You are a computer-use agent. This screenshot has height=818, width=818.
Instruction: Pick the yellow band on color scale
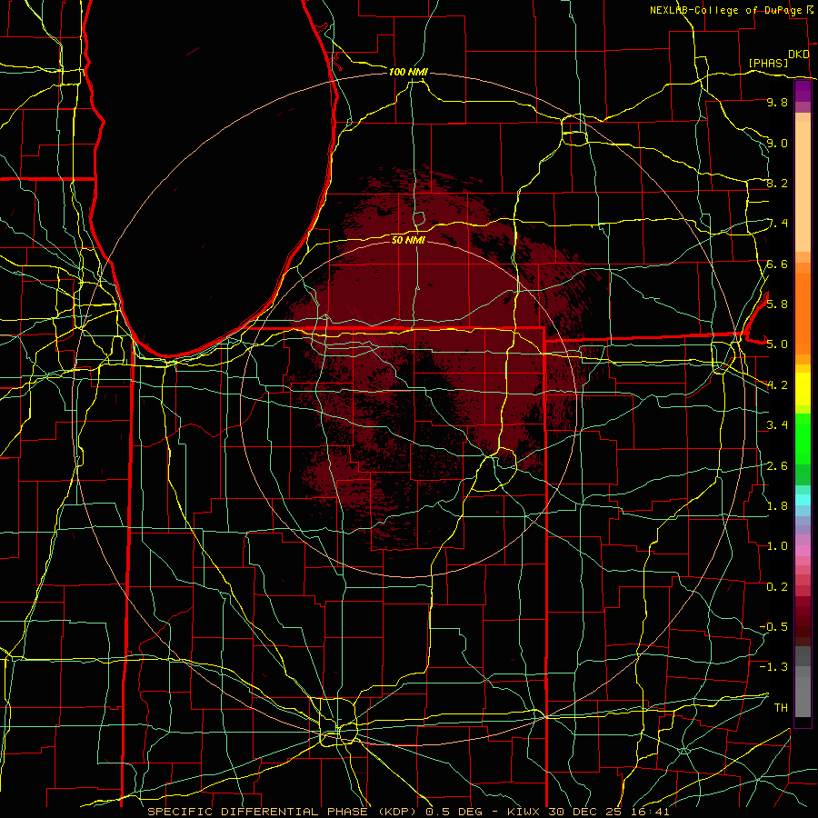[x=803, y=389]
